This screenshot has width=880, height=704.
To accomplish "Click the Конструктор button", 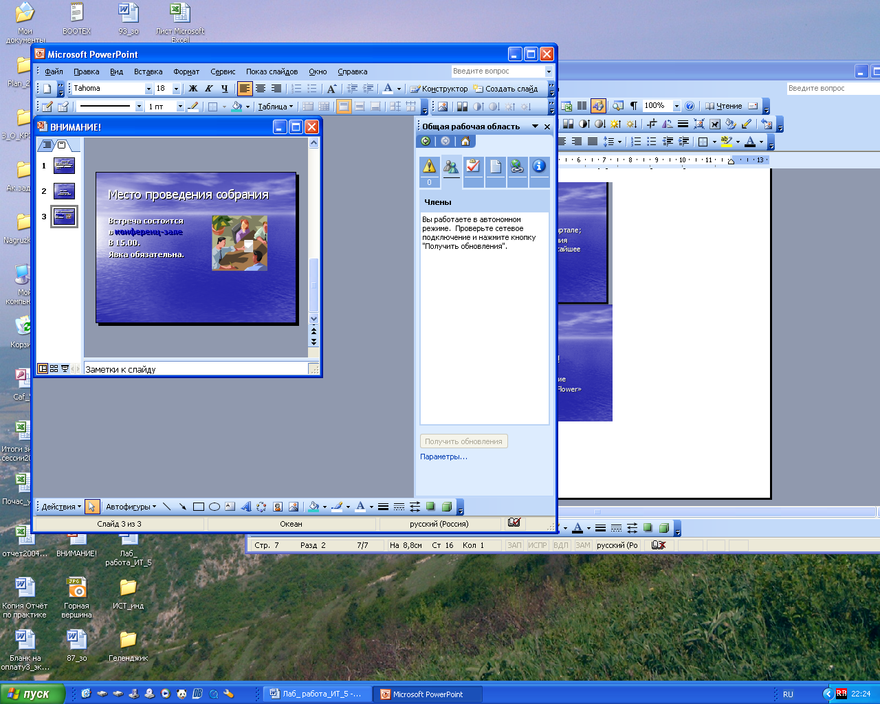I will coord(439,89).
